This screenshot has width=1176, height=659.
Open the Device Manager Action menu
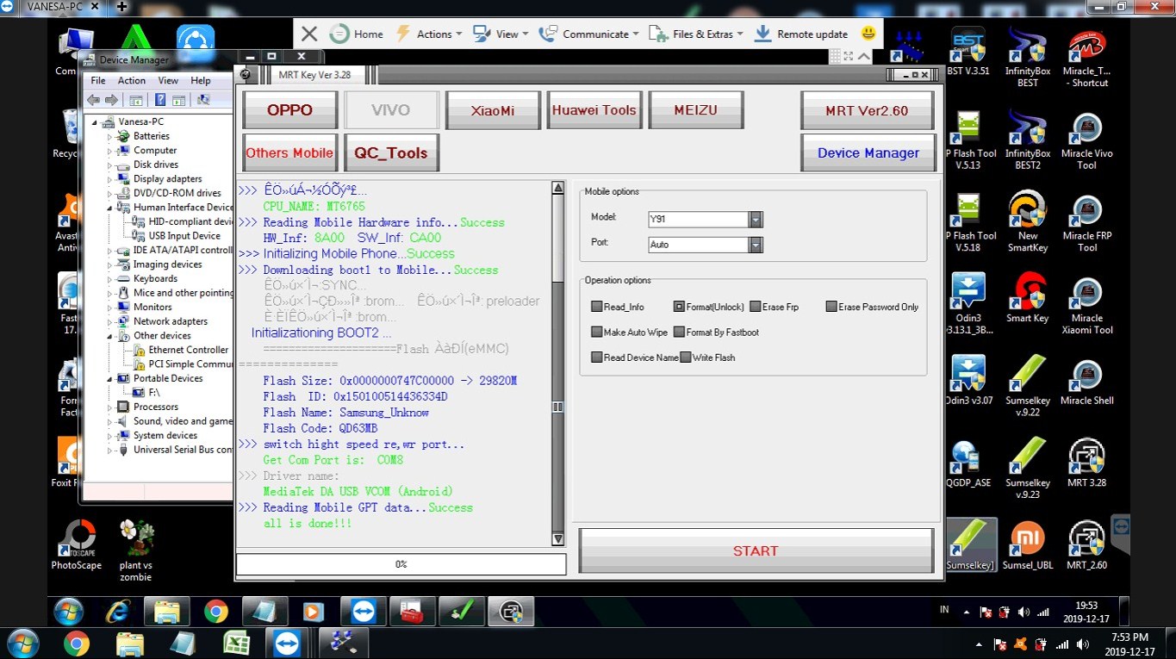point(132,80)
